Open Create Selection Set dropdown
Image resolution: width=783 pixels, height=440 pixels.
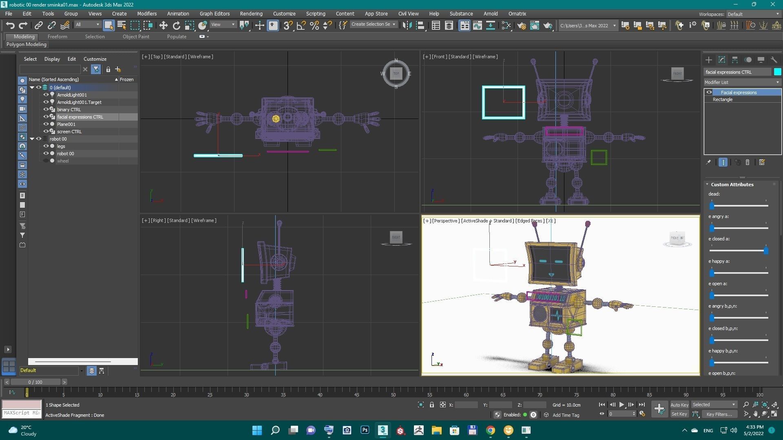tap(373, 24)
